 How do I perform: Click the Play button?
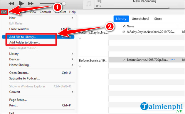pos(21,3)
